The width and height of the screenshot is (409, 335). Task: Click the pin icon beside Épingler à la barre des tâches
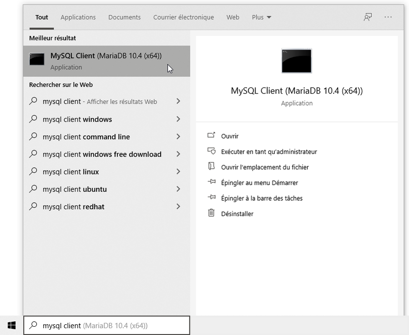(211, 197)
